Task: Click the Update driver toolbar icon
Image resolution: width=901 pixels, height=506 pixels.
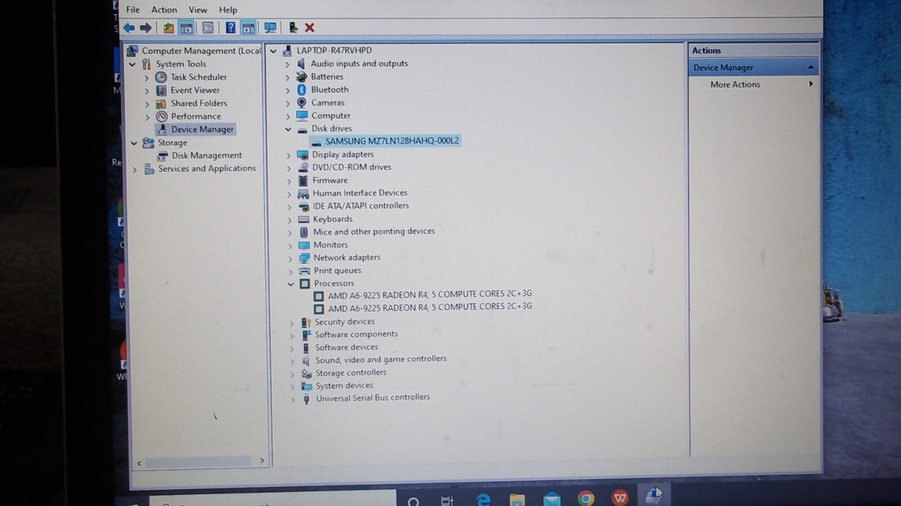Action: (293, 27)
